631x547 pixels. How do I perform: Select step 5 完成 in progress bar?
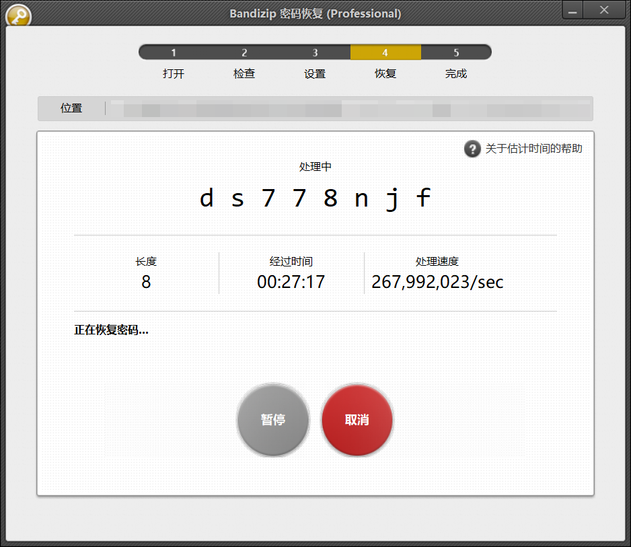[x=456, y=52]
